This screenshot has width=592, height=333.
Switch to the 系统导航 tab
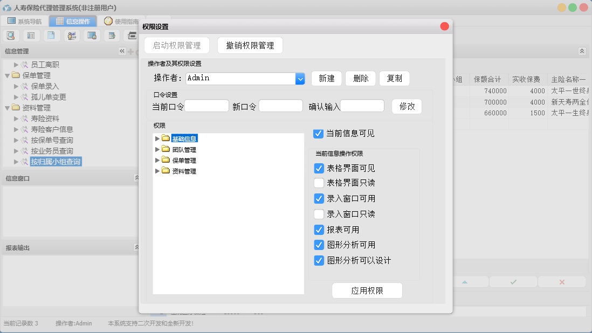click(x=25, y=21)
